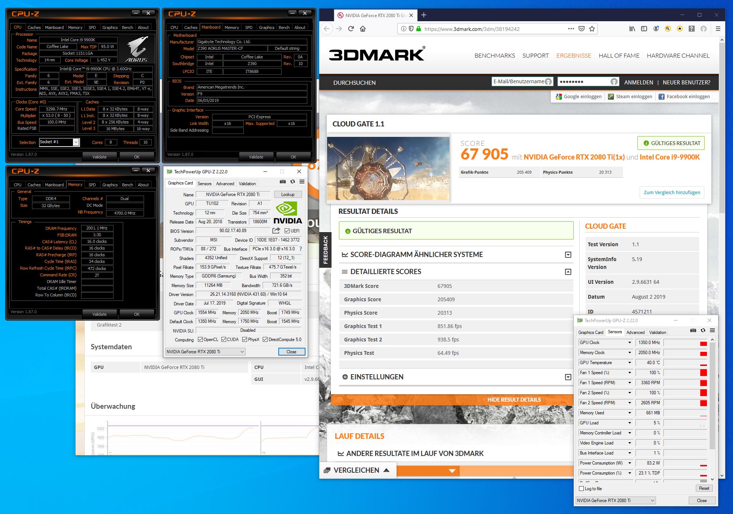Toggle DirectCompute 5.0 checkbox
Image resolution: width=733 pixels, height=514 pixels.
click(265, 339)
